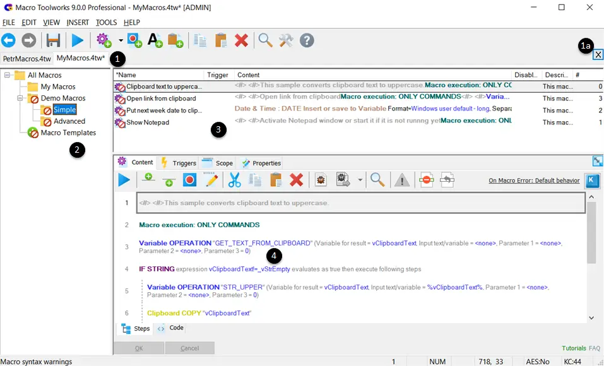Click the bug debug icon in editor toolbar
Screen dimensions: 604x366
coord(321,180)
